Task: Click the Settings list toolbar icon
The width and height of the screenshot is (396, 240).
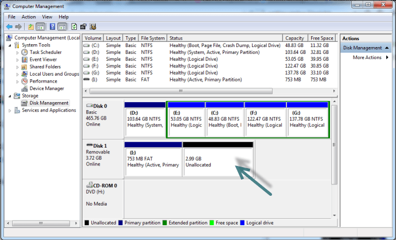Action: (92, 26)
